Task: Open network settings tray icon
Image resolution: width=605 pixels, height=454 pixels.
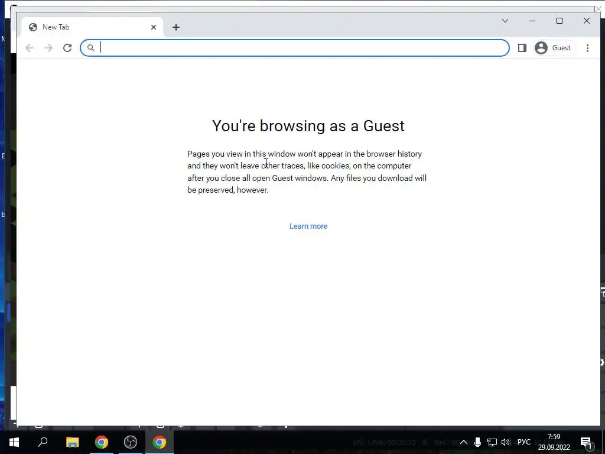Action: (492, 442)
